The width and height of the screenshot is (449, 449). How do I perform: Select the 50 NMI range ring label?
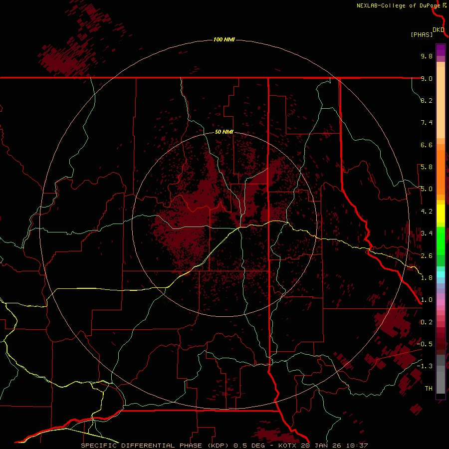tap(224, 132)
